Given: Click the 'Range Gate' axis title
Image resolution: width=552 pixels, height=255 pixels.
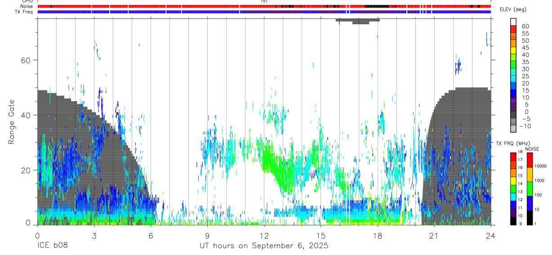Looking at the screenshot, I should 12,122.
